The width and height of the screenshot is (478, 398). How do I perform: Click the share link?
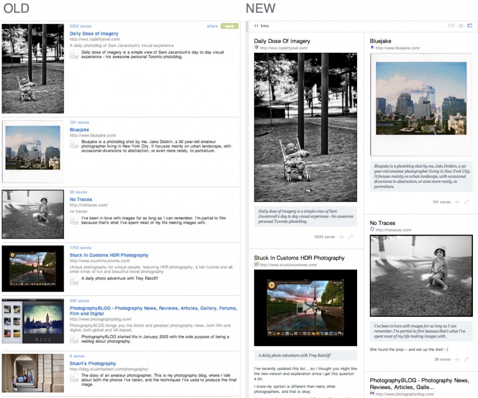pos(212,27)
